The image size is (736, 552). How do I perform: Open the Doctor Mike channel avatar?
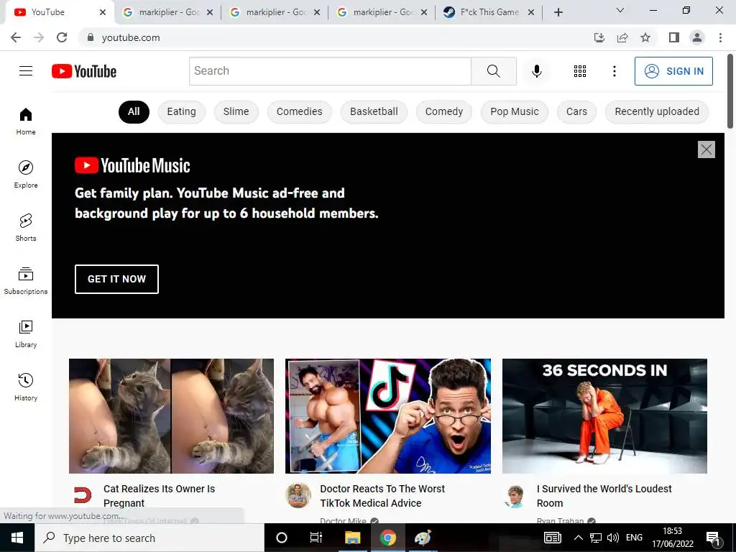point(298,495)
